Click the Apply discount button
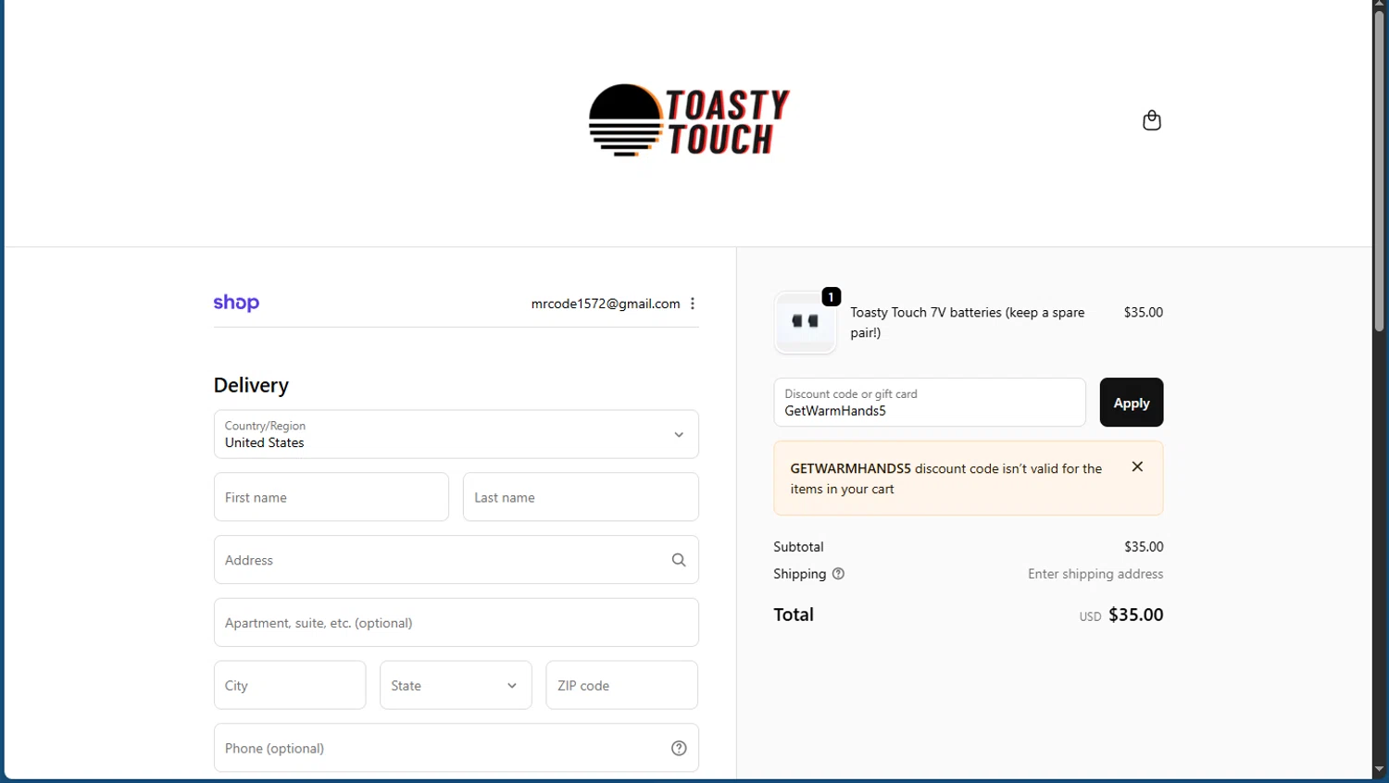Image resolution: width=1389 pixels, height=783 pixels. 1131,403
